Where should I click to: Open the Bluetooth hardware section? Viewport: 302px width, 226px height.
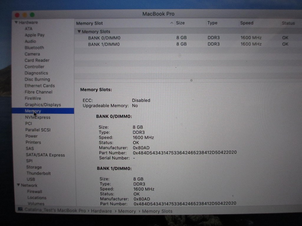[x=34, y=48]
